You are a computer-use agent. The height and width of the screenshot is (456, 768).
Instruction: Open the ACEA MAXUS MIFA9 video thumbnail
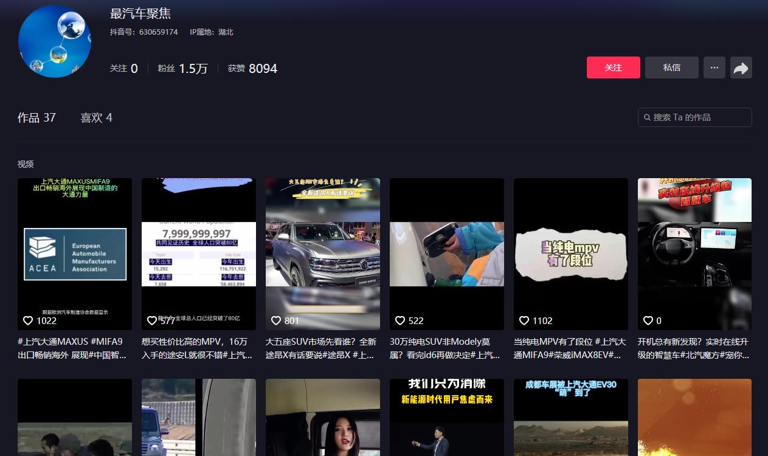[x=75, y=254]
